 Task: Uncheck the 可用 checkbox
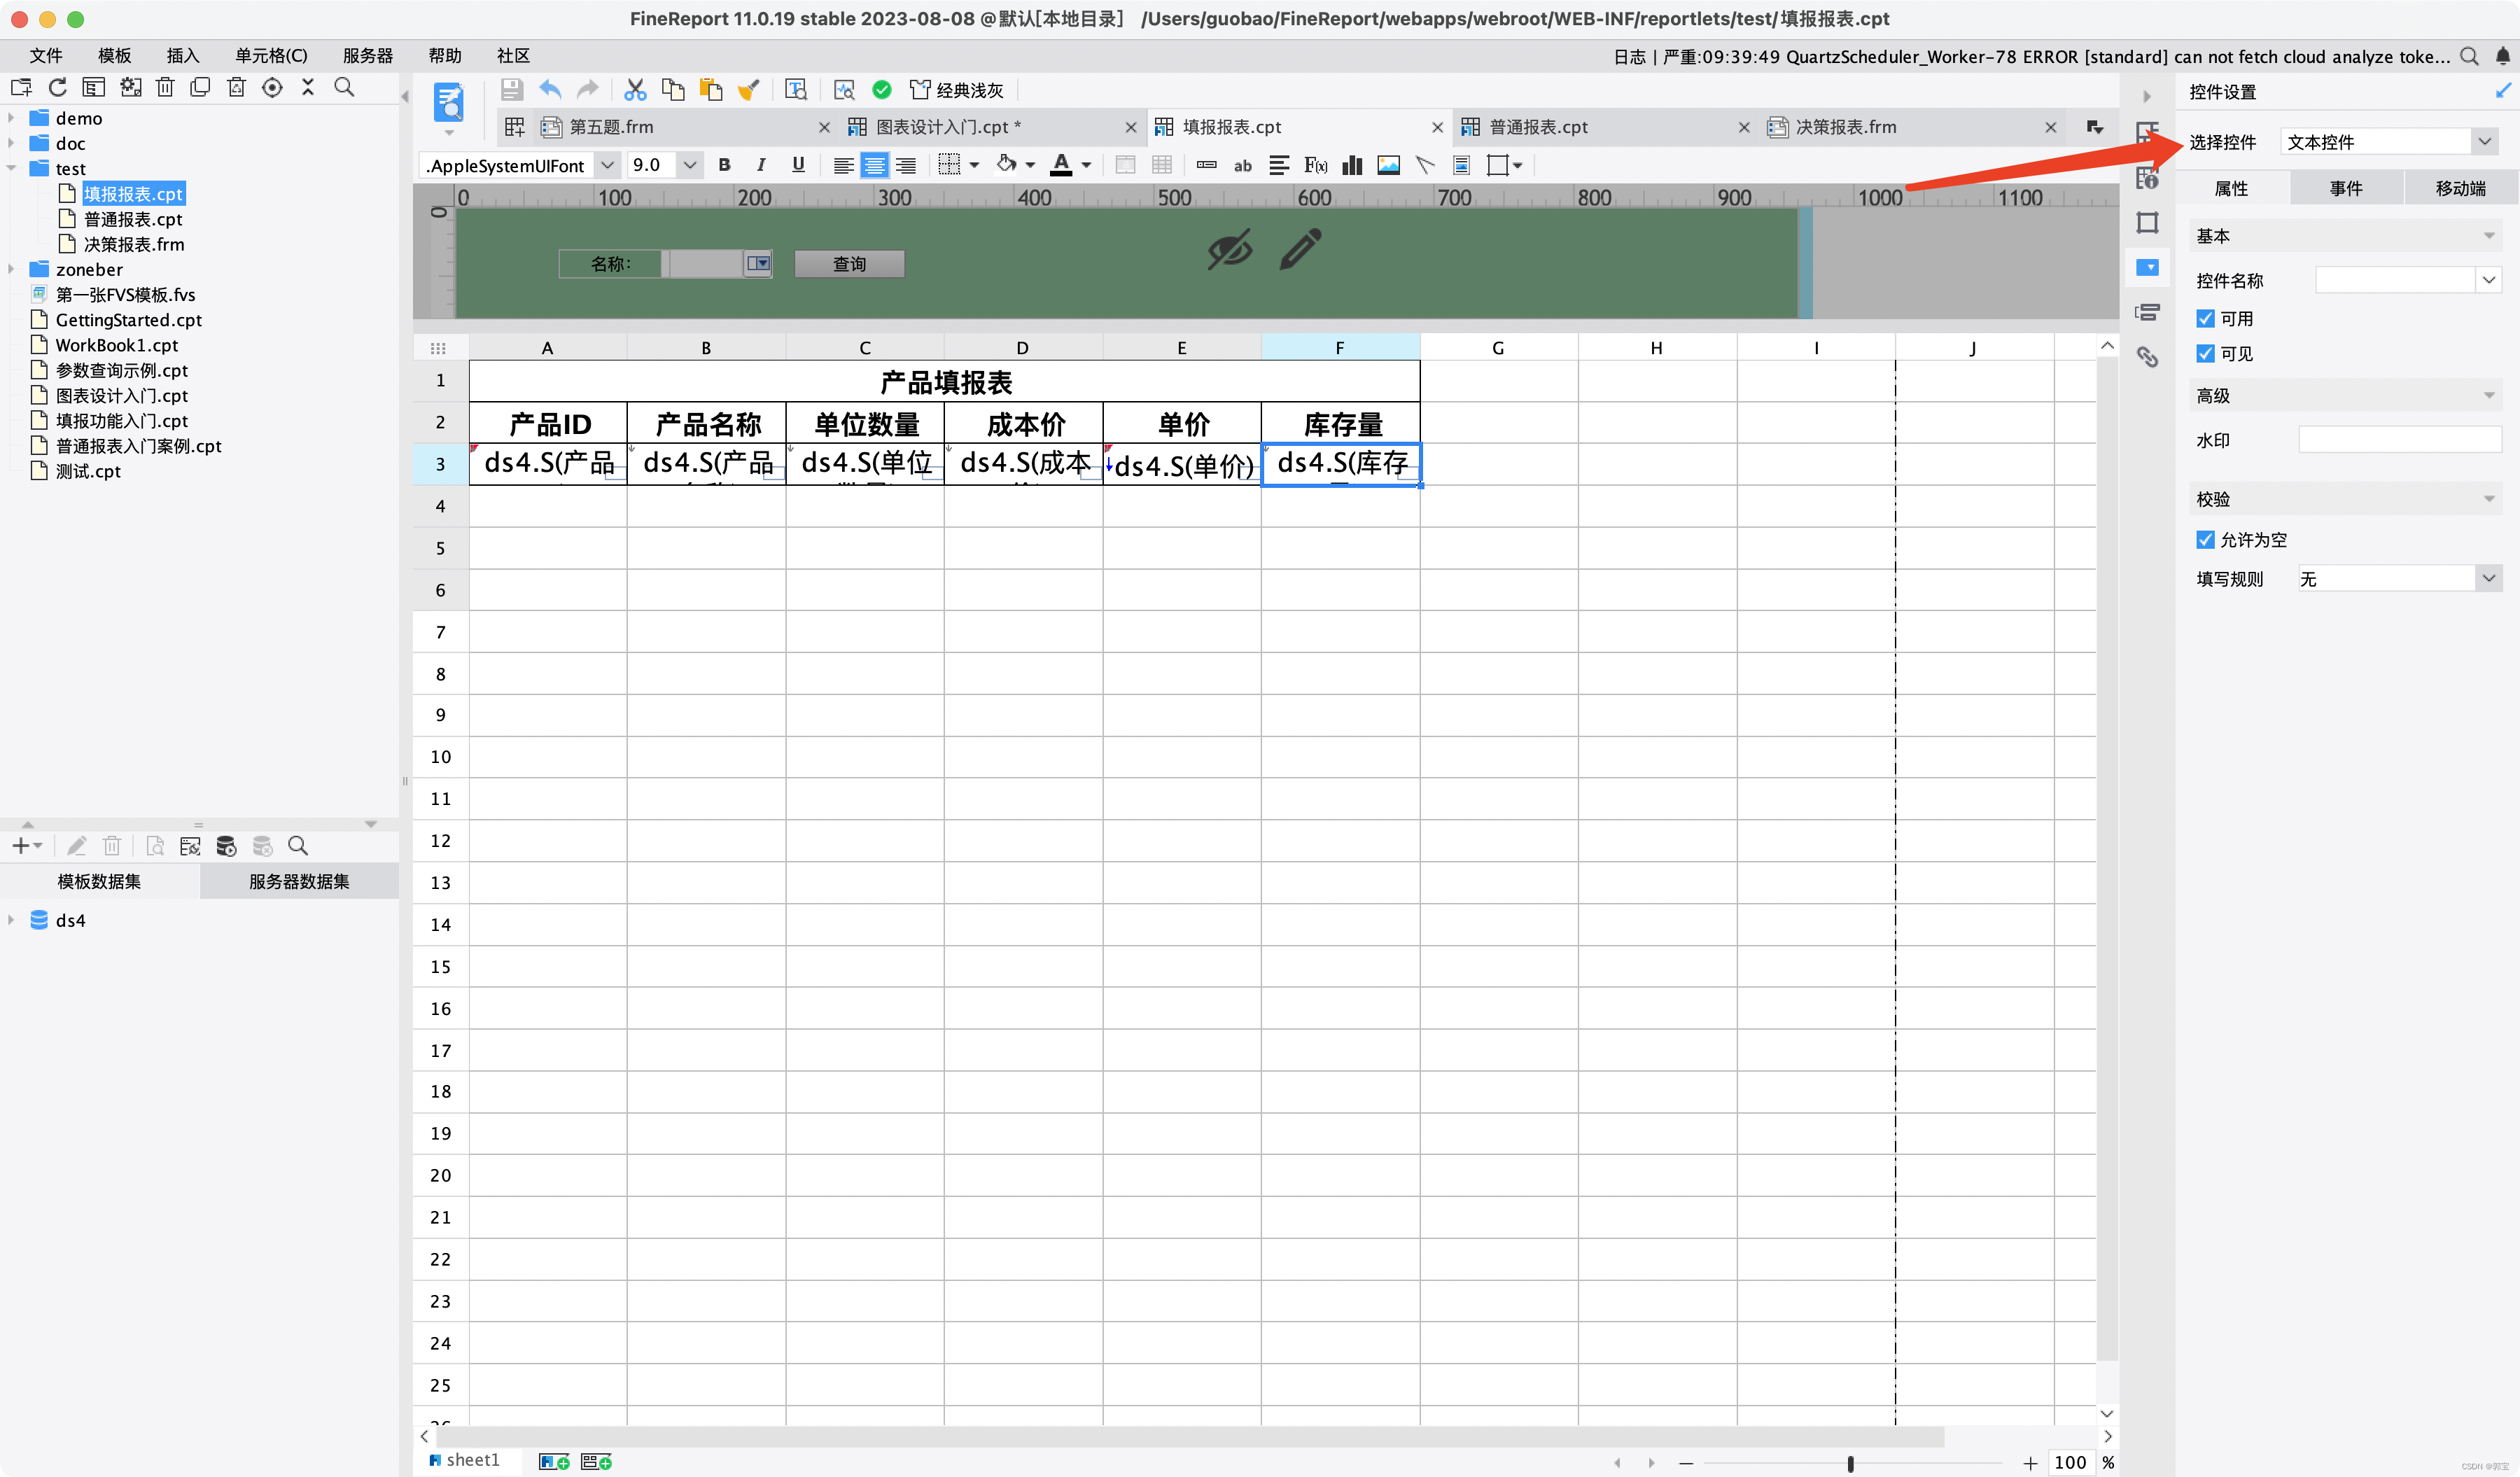tap(2205, 318)
